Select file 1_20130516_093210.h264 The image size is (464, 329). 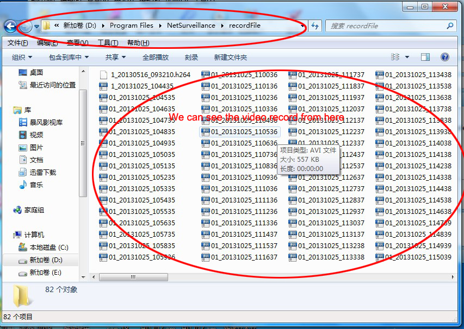(150, 75)
